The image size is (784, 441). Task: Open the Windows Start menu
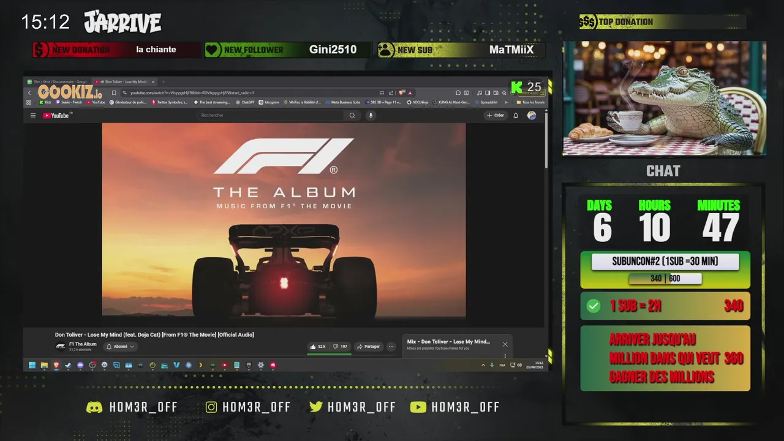pos(32,365)
